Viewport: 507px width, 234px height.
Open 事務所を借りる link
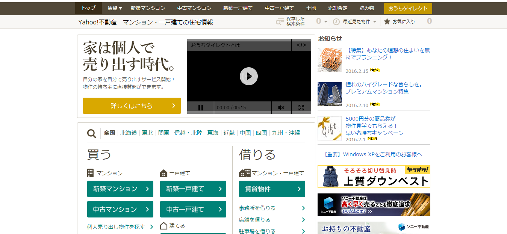(x=257, y=208)
